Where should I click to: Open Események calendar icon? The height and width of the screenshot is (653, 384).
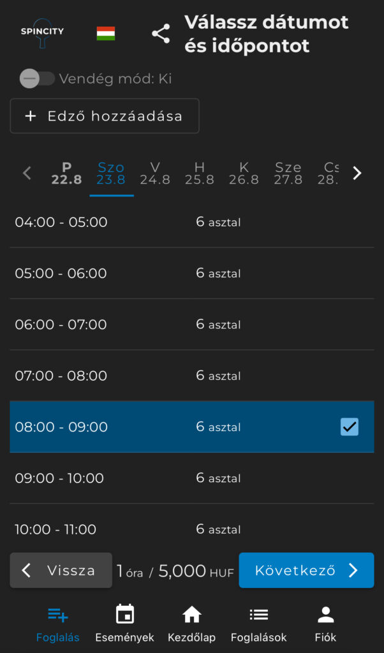pyautogui.click(x=125, y=615)
